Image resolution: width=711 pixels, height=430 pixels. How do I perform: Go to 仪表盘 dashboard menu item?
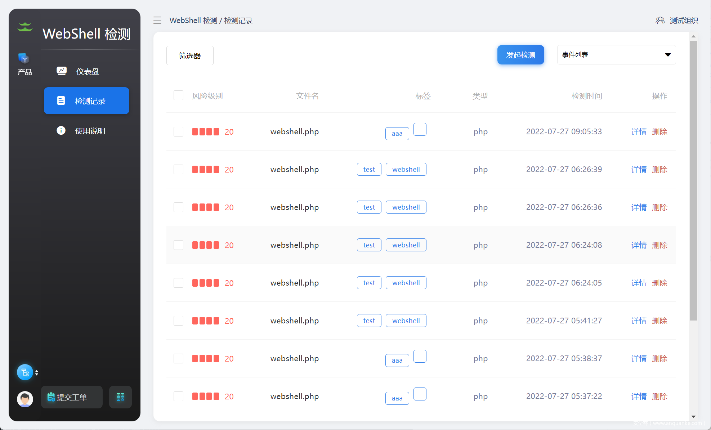pos(87,71)
